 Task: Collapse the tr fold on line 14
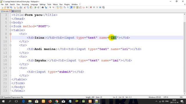click(10, 57)
